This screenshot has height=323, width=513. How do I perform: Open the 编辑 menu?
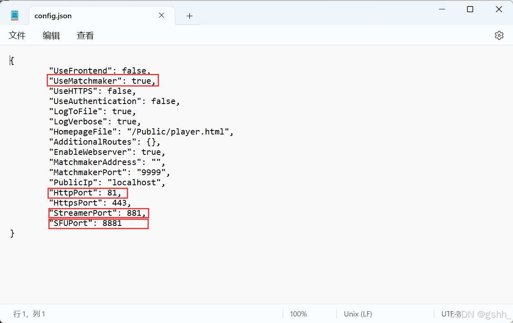click(51, 35)
